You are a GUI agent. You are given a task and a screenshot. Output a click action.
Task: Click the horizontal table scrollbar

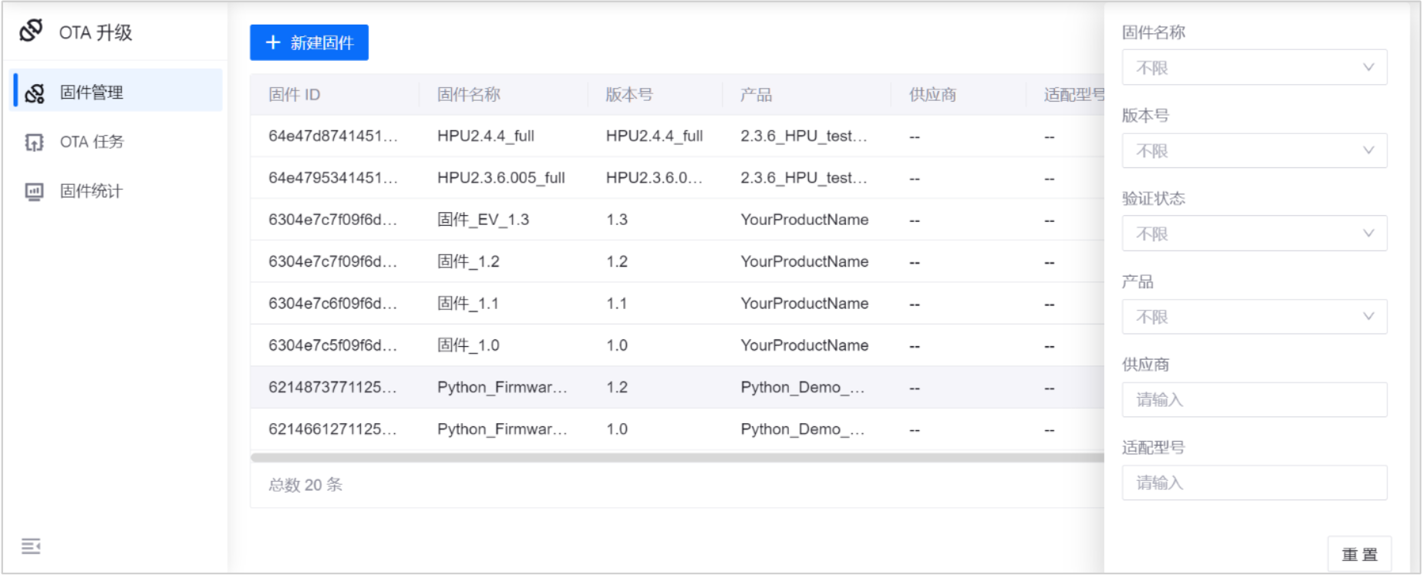pos(677,458)
